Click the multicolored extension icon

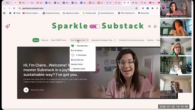tap(152, 8)
